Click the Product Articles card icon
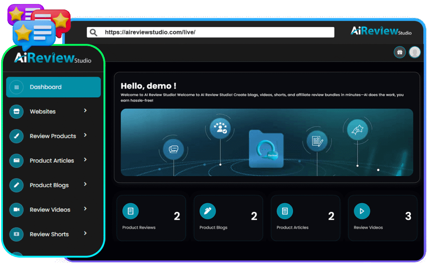Screen dimensions: 427x263 point(16,161)
